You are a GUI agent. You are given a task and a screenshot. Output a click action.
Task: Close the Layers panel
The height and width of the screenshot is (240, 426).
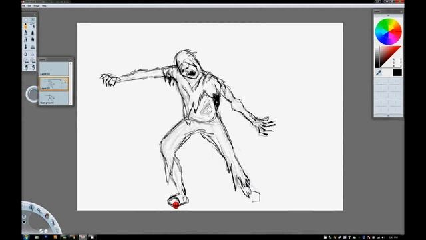(71, 59)
